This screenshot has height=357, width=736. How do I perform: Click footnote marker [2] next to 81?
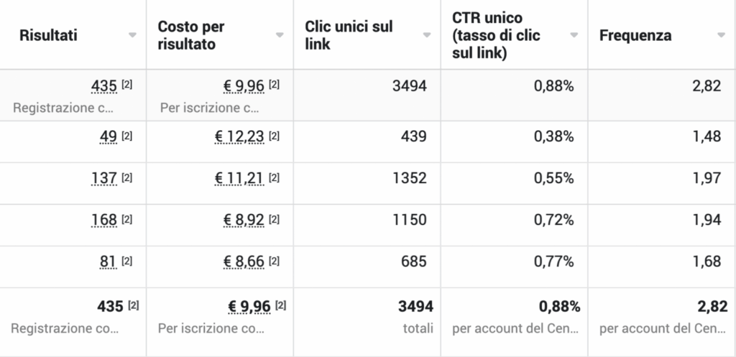coord(127,261)
